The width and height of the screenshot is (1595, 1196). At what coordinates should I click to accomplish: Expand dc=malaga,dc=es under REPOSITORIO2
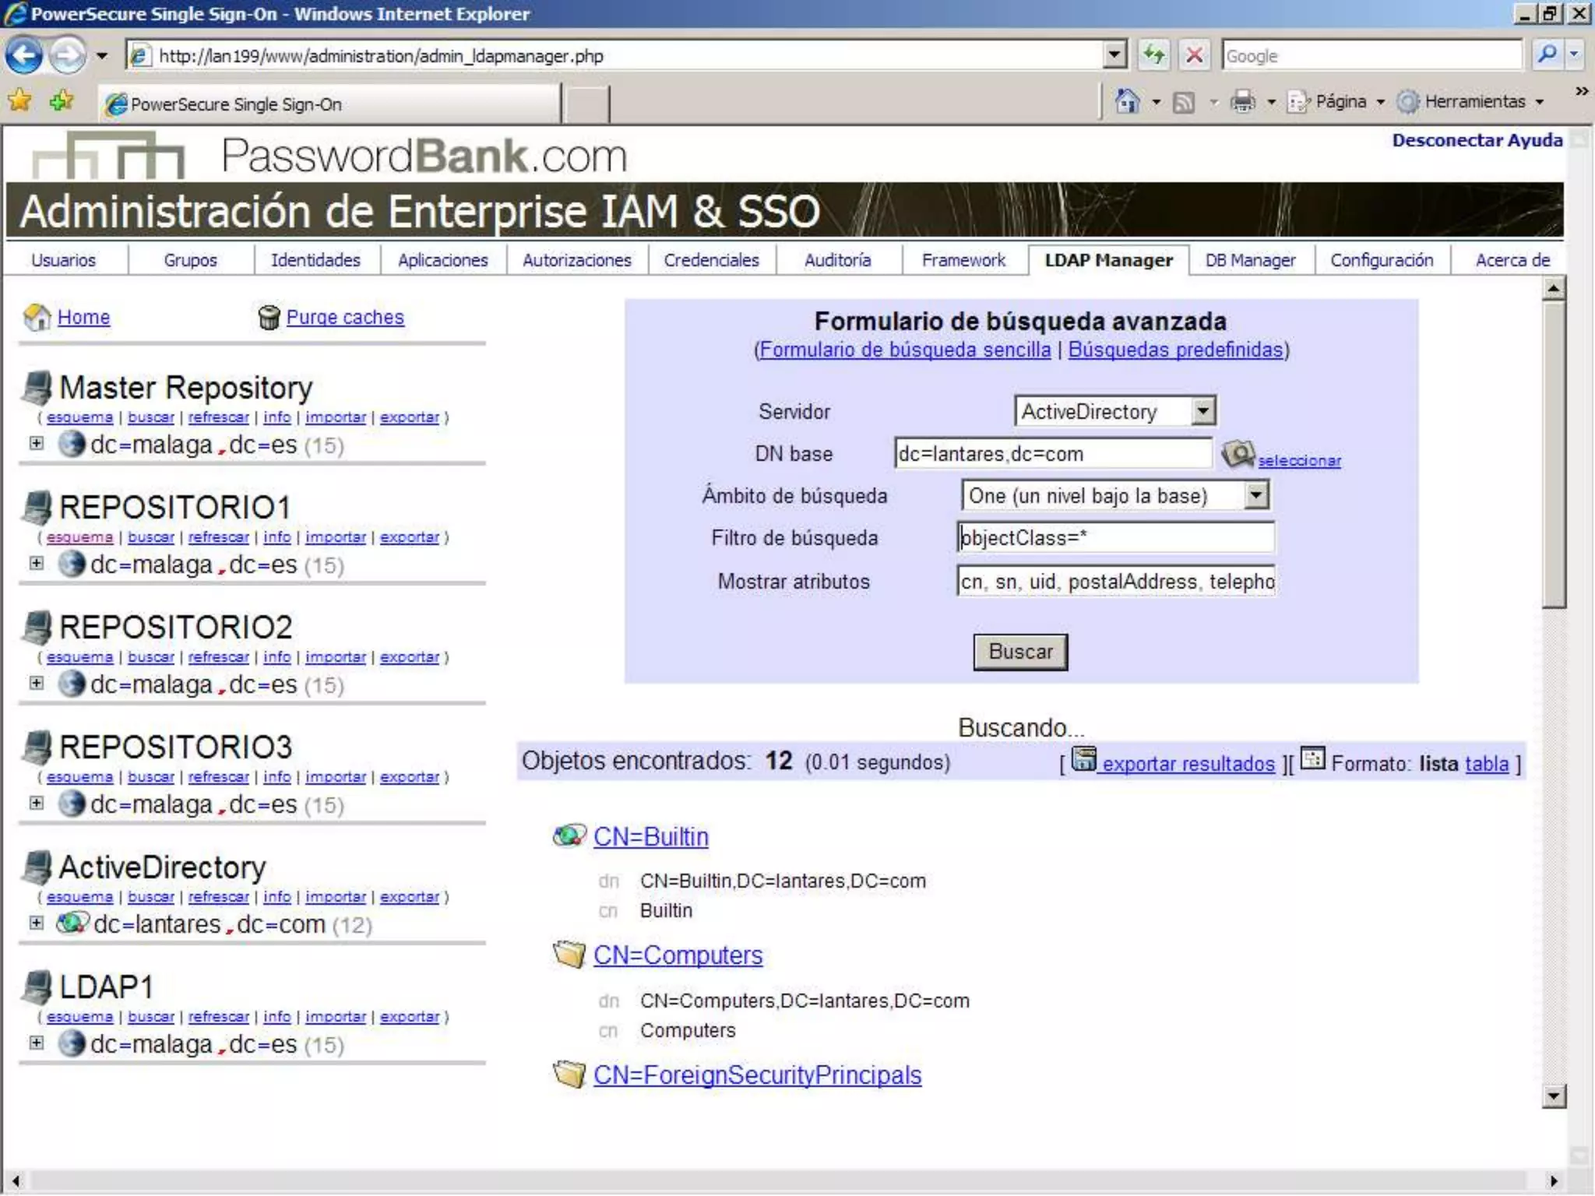click(36, 683)
